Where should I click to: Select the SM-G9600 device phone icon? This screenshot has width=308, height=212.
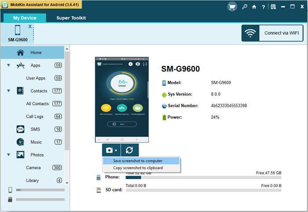18,30
